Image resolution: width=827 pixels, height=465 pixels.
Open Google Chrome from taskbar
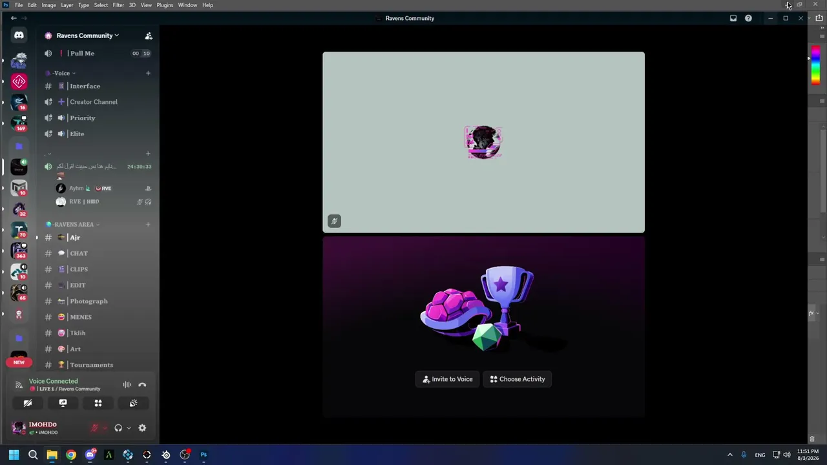[x=71, y=455]
